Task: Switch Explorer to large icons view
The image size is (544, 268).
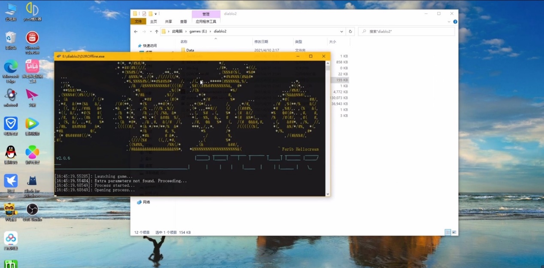Action: point(454,232)
